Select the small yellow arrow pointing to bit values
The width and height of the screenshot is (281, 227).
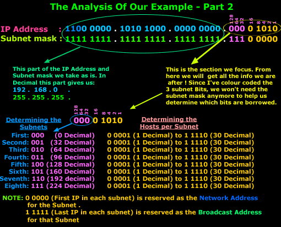click(x=146, y=101)
